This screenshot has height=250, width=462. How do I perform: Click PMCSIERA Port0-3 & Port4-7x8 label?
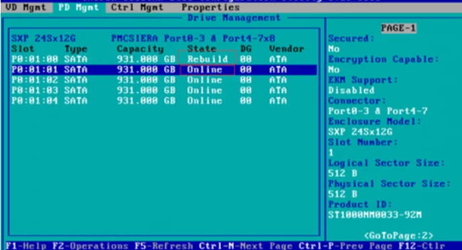pyautogui.click(x=193, y=38)
